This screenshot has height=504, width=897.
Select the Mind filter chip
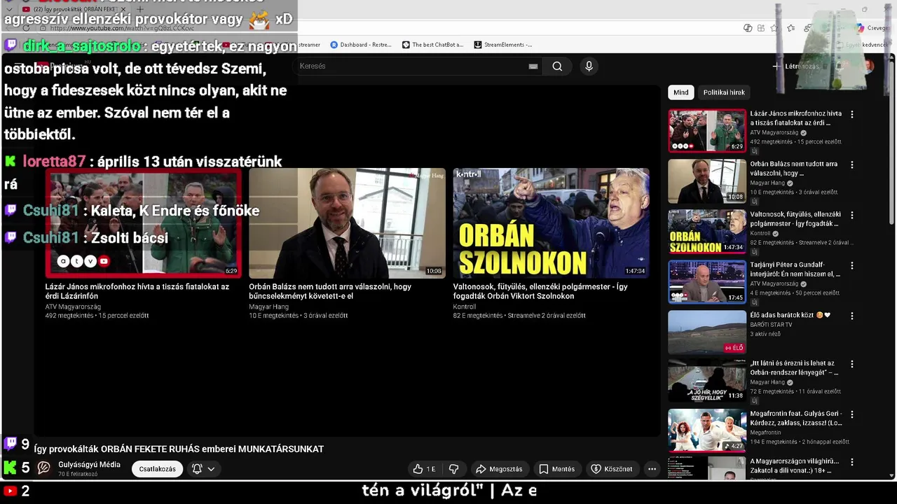coord(681,92)
